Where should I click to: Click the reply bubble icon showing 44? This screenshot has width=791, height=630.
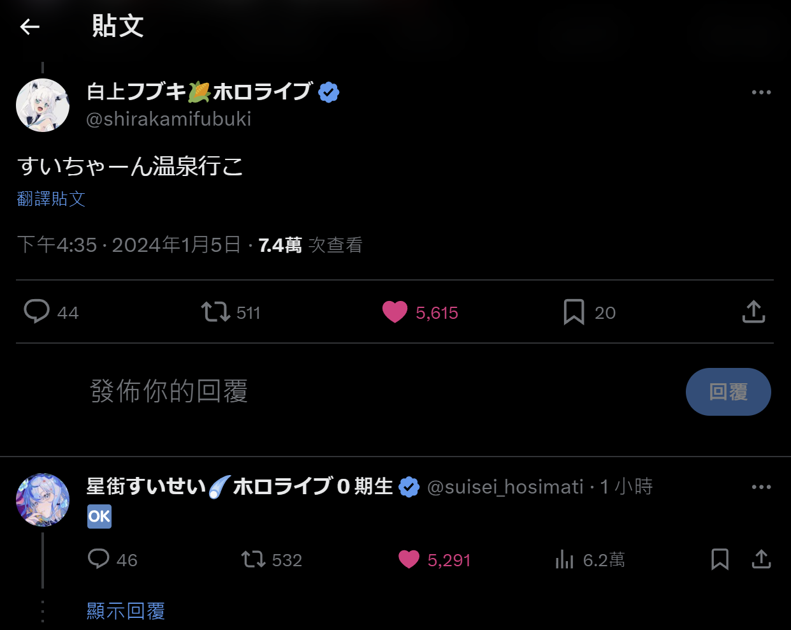36,312
